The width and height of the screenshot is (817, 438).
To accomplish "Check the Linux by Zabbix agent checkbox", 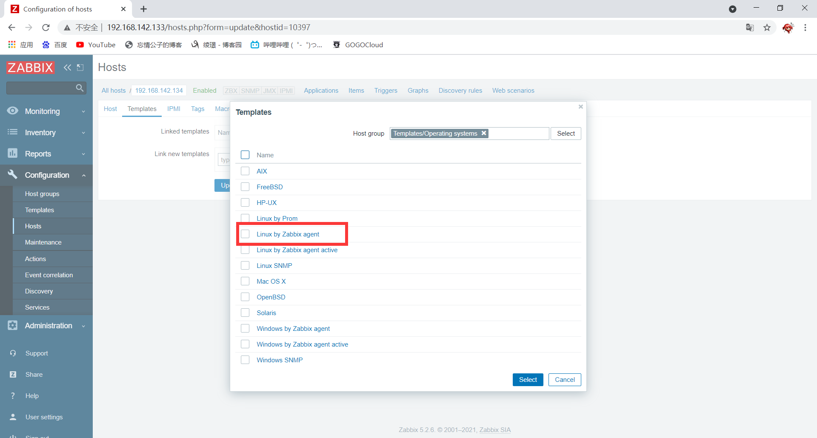I will click(x=245, y=234).
